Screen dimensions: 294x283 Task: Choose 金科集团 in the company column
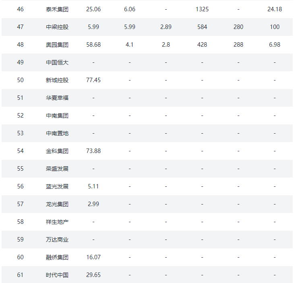57,151
